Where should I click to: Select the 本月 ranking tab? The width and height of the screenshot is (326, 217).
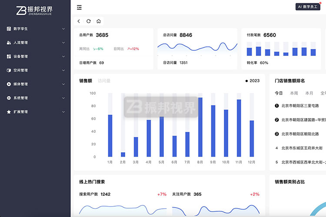309,93
